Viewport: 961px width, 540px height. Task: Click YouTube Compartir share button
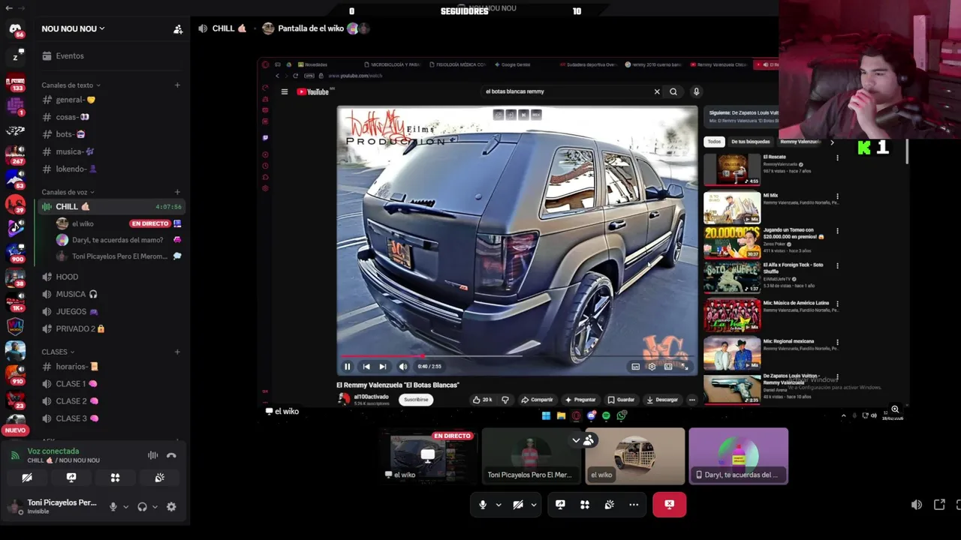(x=538, y=400)
